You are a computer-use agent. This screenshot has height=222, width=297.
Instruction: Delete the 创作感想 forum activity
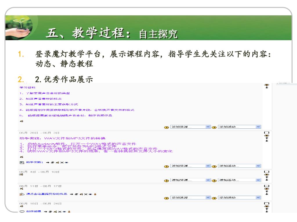click(x=60, y=212)
